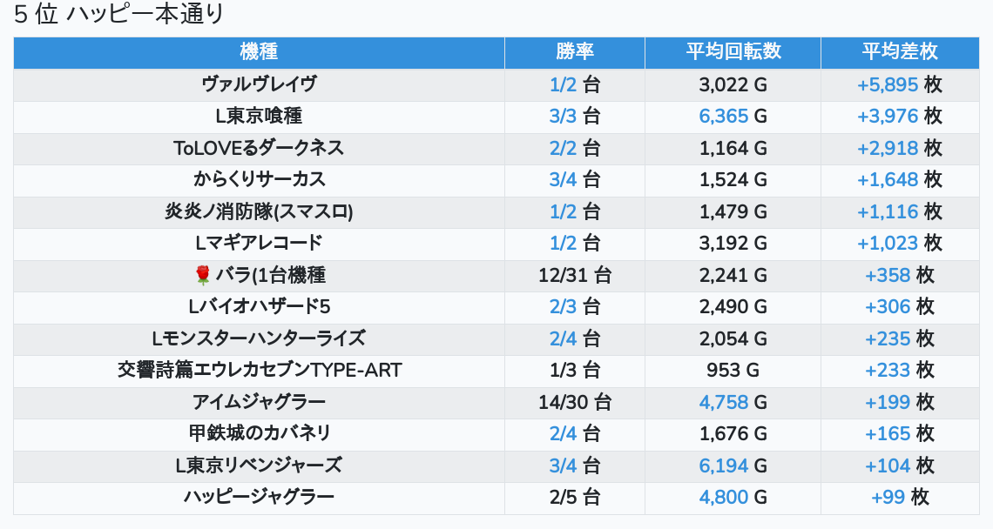
Task: Click the 5位 ハッピー本通り heading
Action: point(119,15)
